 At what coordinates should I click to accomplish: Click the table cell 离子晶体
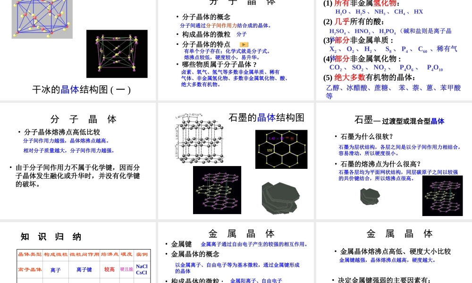pos(30,269)
